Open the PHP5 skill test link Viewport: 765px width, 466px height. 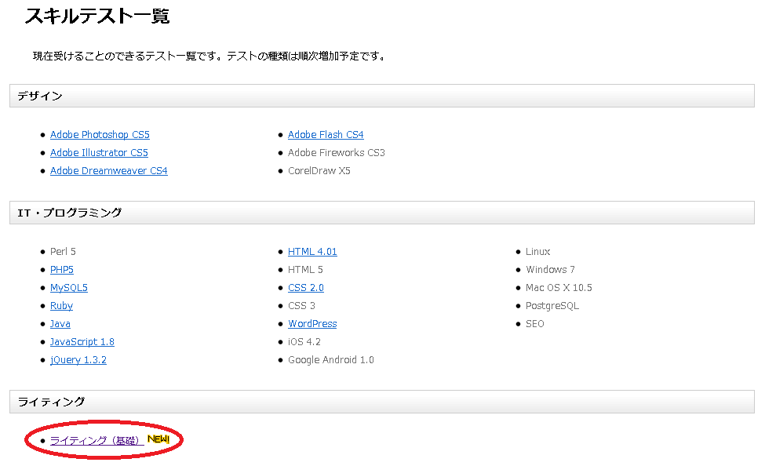coord(62,270)
